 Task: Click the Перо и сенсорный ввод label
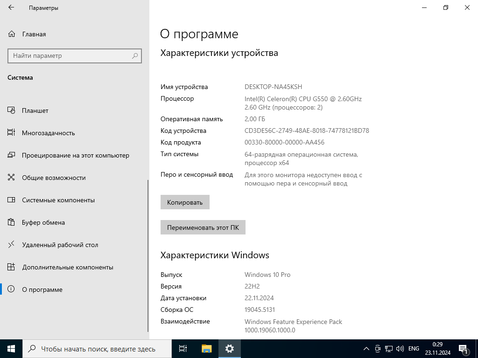point(197,174)
